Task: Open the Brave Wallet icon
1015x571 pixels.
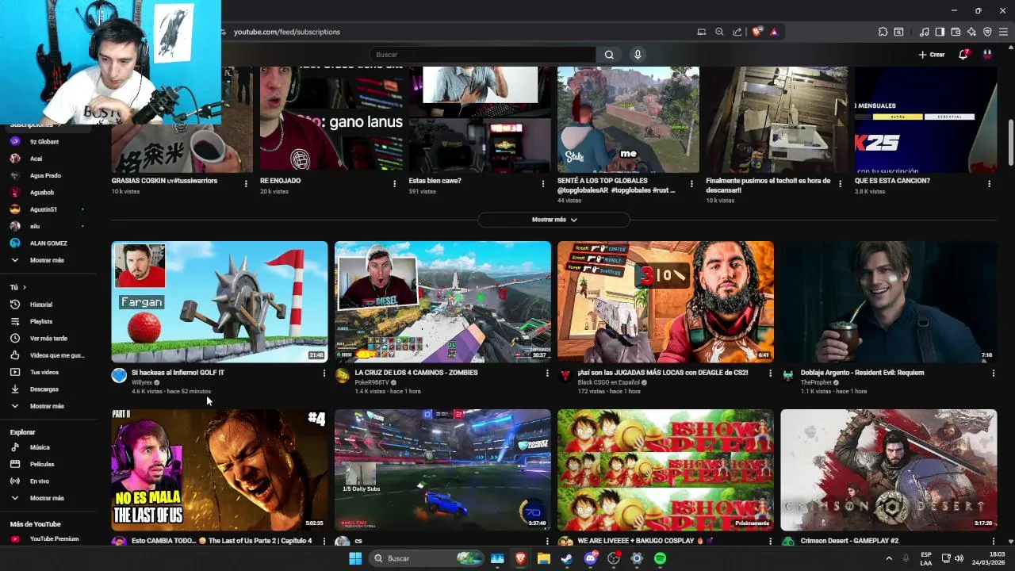Action: coord(956,32)
